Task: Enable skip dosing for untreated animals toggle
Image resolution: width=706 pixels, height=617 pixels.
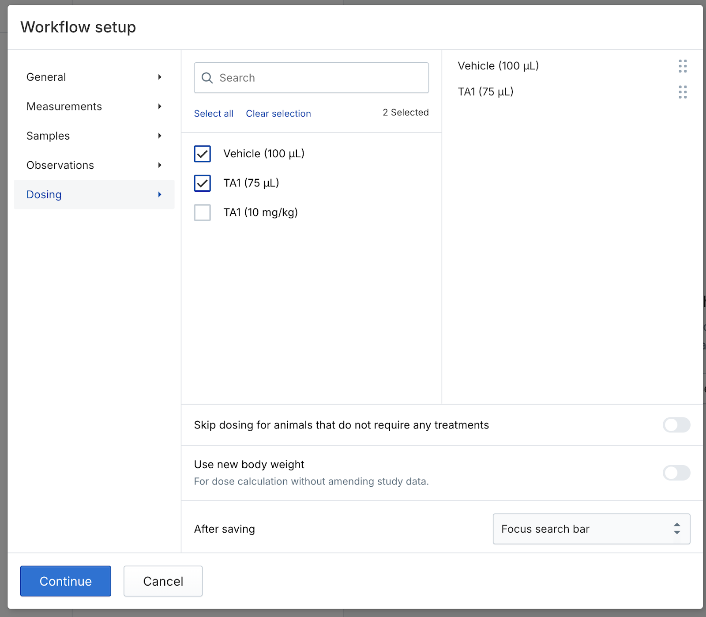Action: pyautogui.click(x=676, y=425)
